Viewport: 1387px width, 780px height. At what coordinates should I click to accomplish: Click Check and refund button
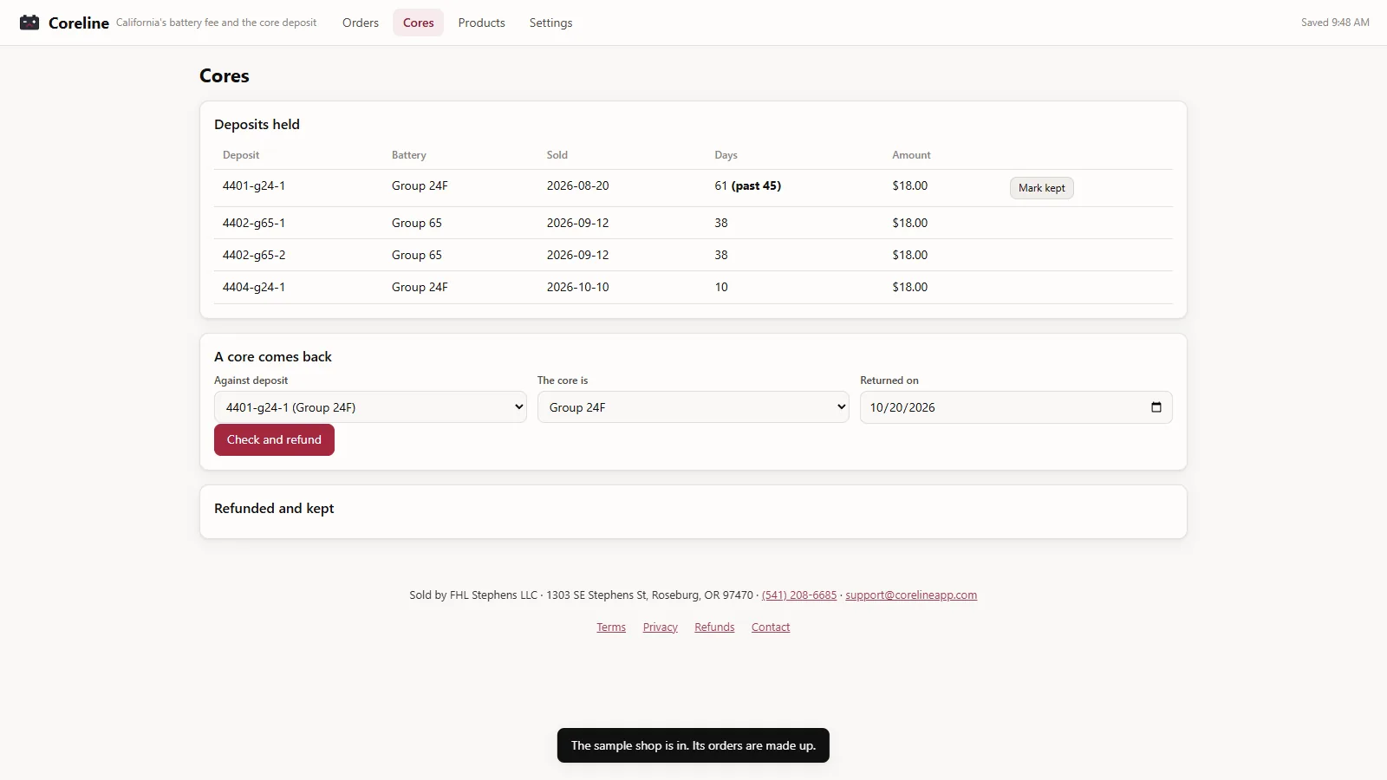[274, 440]
